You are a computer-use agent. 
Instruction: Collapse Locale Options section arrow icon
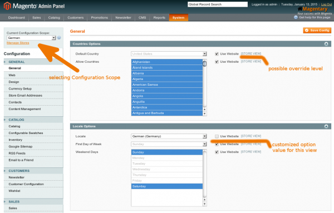326,126
